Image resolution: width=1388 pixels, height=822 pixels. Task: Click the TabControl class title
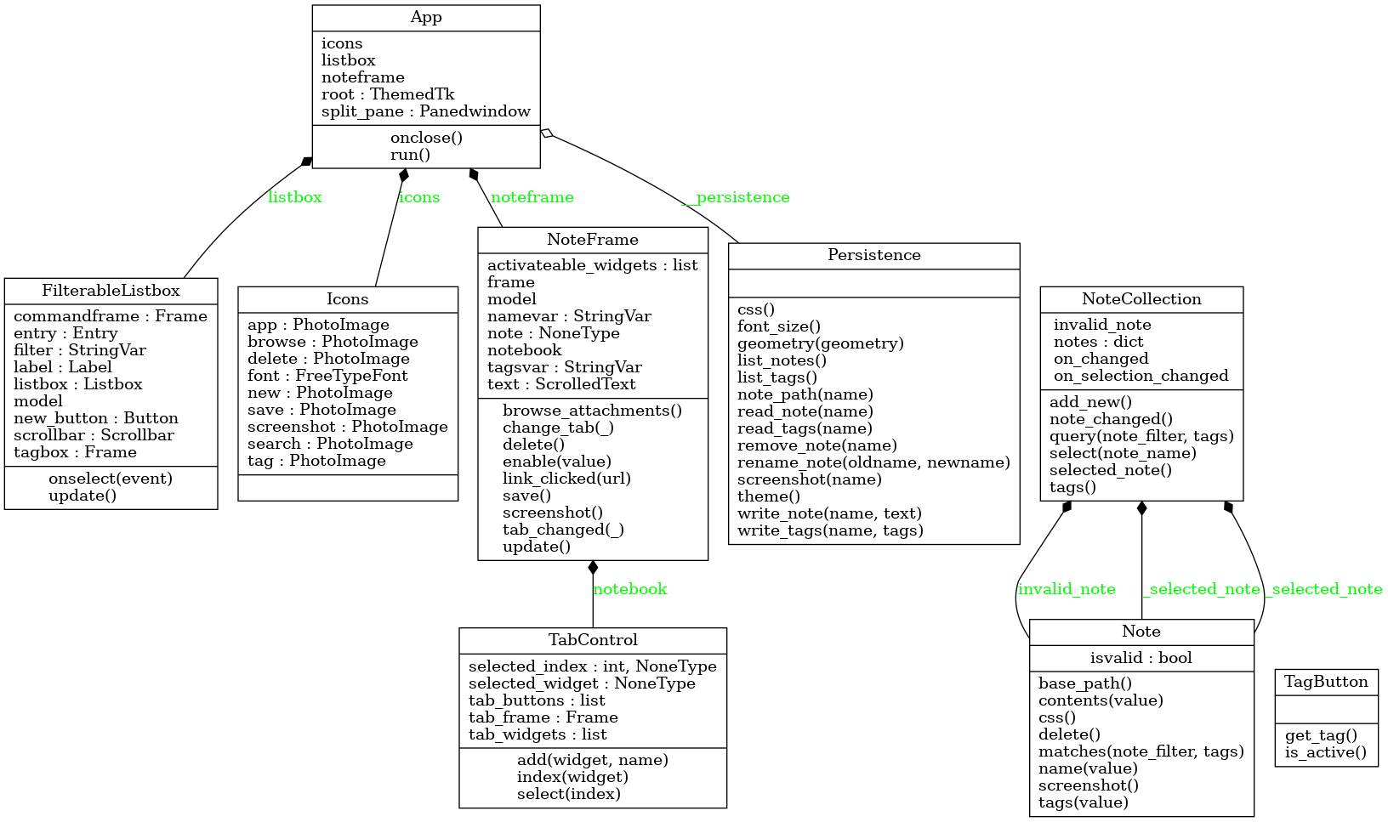[x=593, y=640]
